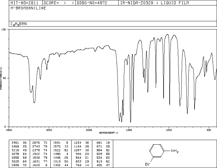Click the HIT-NO=2811 header cell
This screenshot has width=217, height=168.
pos(25,3)
